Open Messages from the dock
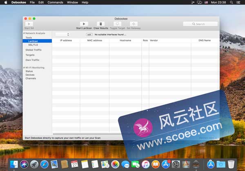Image resolution: width=245 pixels, height=171 pixels. [x=125, y=164]
